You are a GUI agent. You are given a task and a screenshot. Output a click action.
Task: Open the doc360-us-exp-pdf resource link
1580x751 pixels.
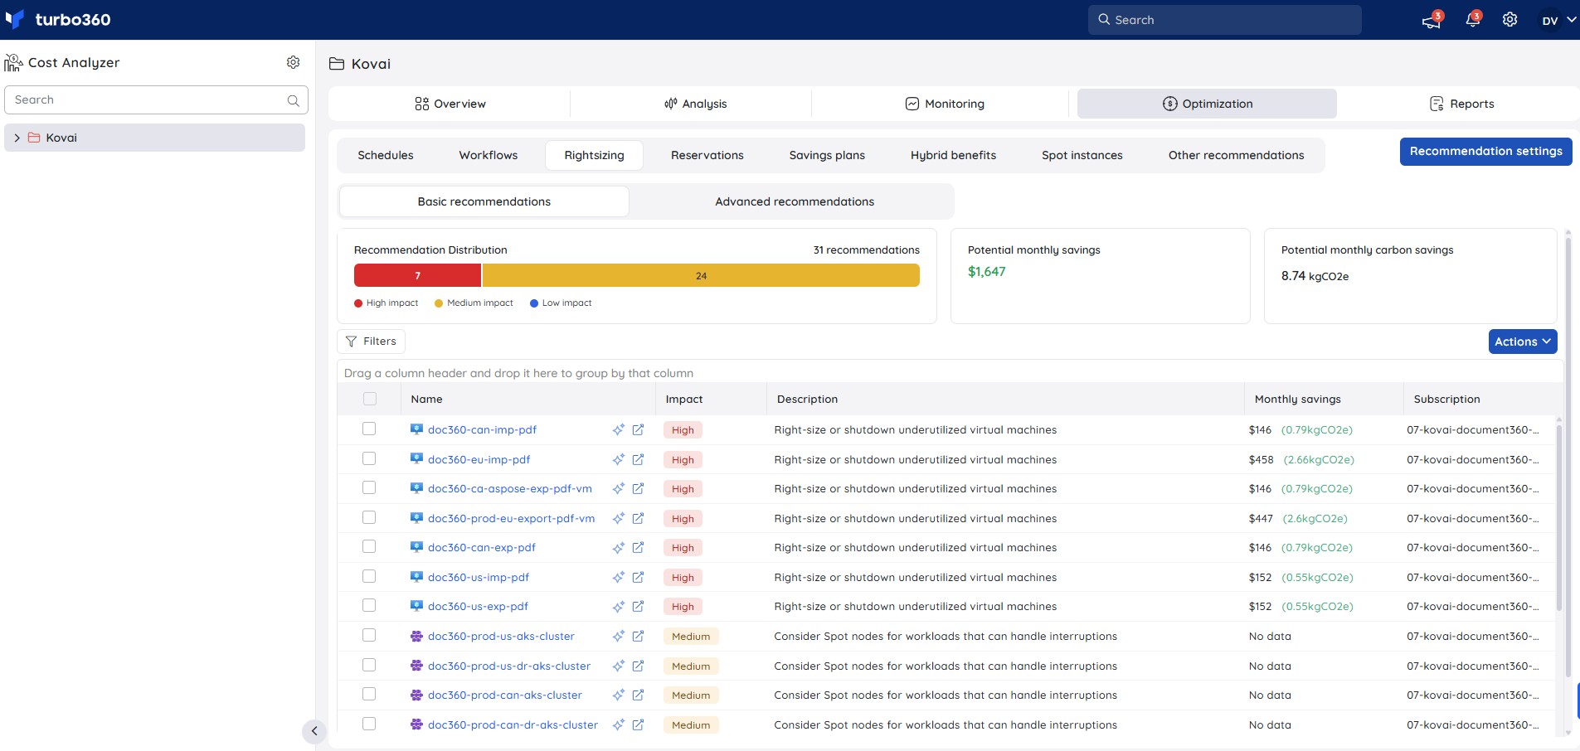point(478,606)
